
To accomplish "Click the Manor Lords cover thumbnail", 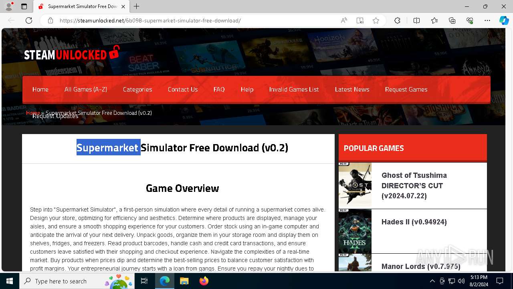I will pos(355,263).
